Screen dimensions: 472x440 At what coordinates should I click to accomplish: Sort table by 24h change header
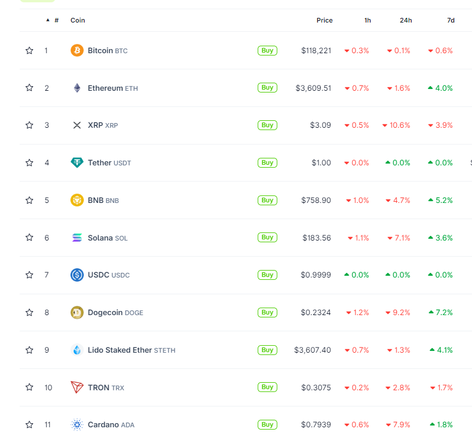(406, 20)
